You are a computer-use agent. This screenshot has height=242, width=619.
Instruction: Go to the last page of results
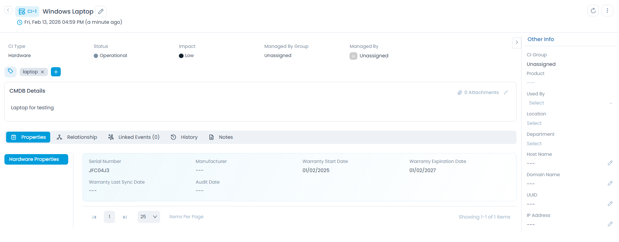tap(125, 217)
